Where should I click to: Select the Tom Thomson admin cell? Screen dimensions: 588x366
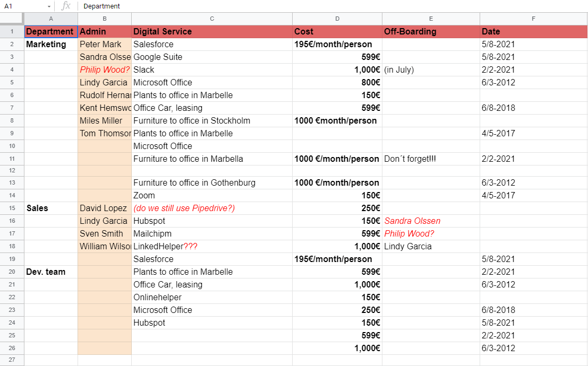tap(105, 133)
